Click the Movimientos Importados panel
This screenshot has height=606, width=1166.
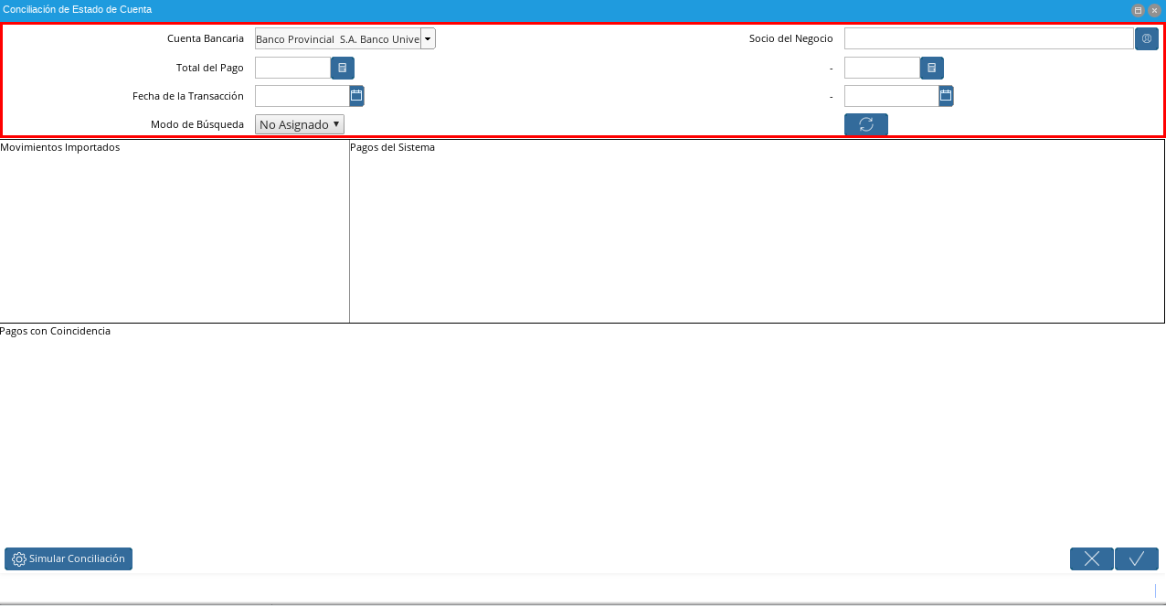175,231
